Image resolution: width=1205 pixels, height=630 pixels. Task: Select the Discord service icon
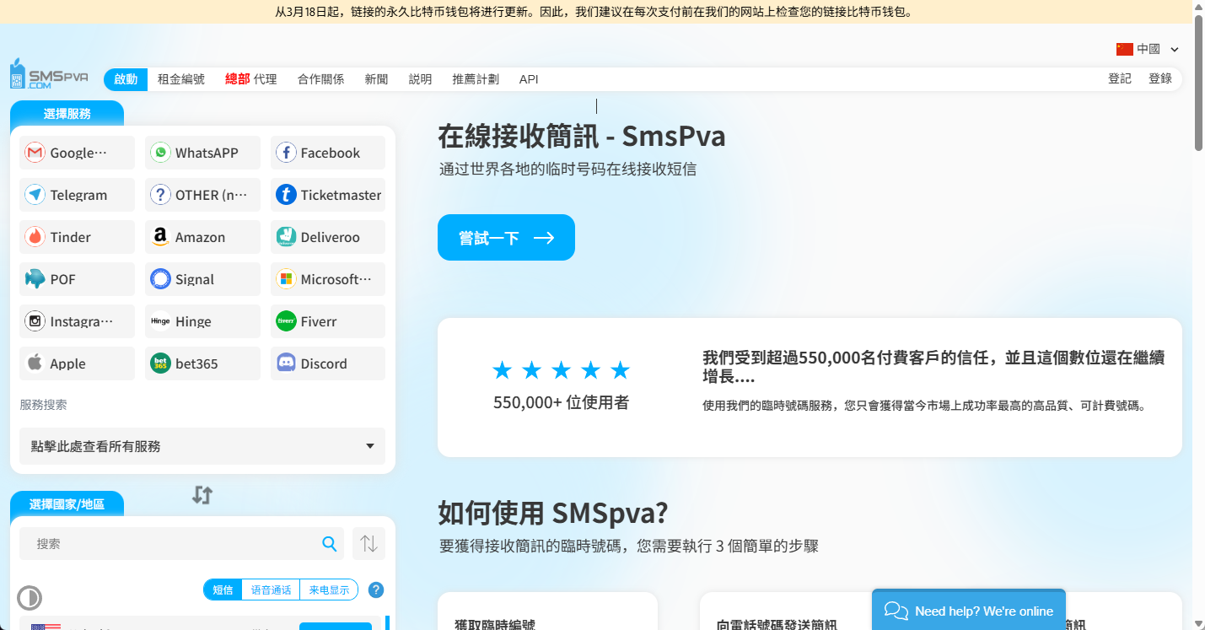286,363
